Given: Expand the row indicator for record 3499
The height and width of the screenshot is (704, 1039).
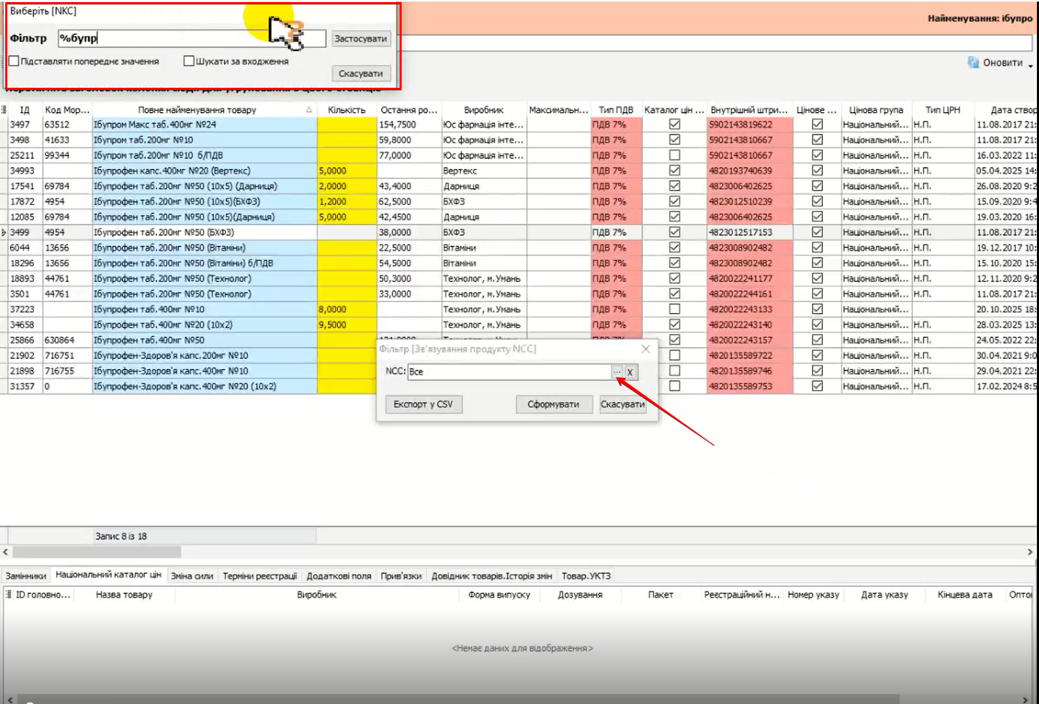Looking at the screenshot, I should pyautogui.click(x=4, y=233).
